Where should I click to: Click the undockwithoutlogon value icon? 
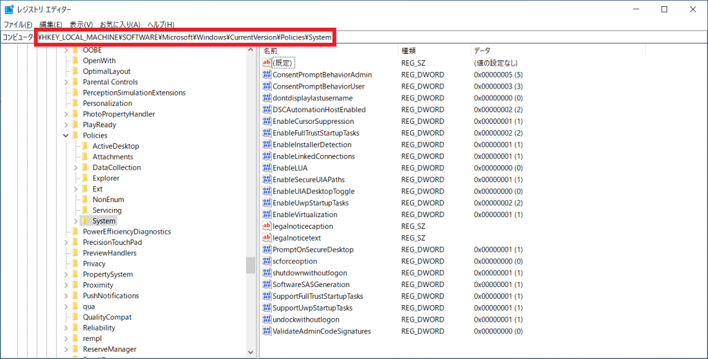[x=266, y=320]
